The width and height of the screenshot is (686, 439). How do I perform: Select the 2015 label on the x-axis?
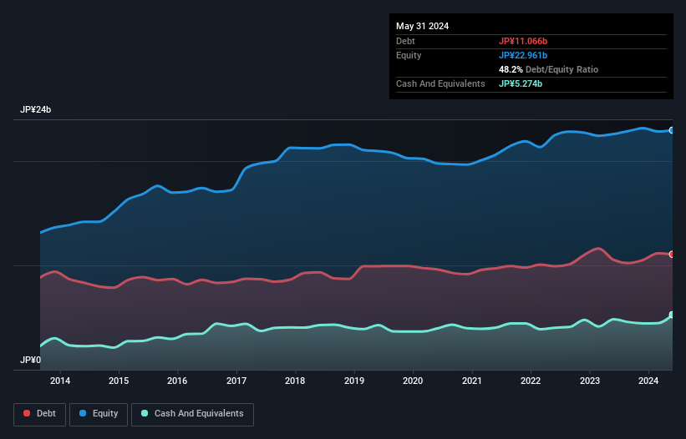(119, 381)
